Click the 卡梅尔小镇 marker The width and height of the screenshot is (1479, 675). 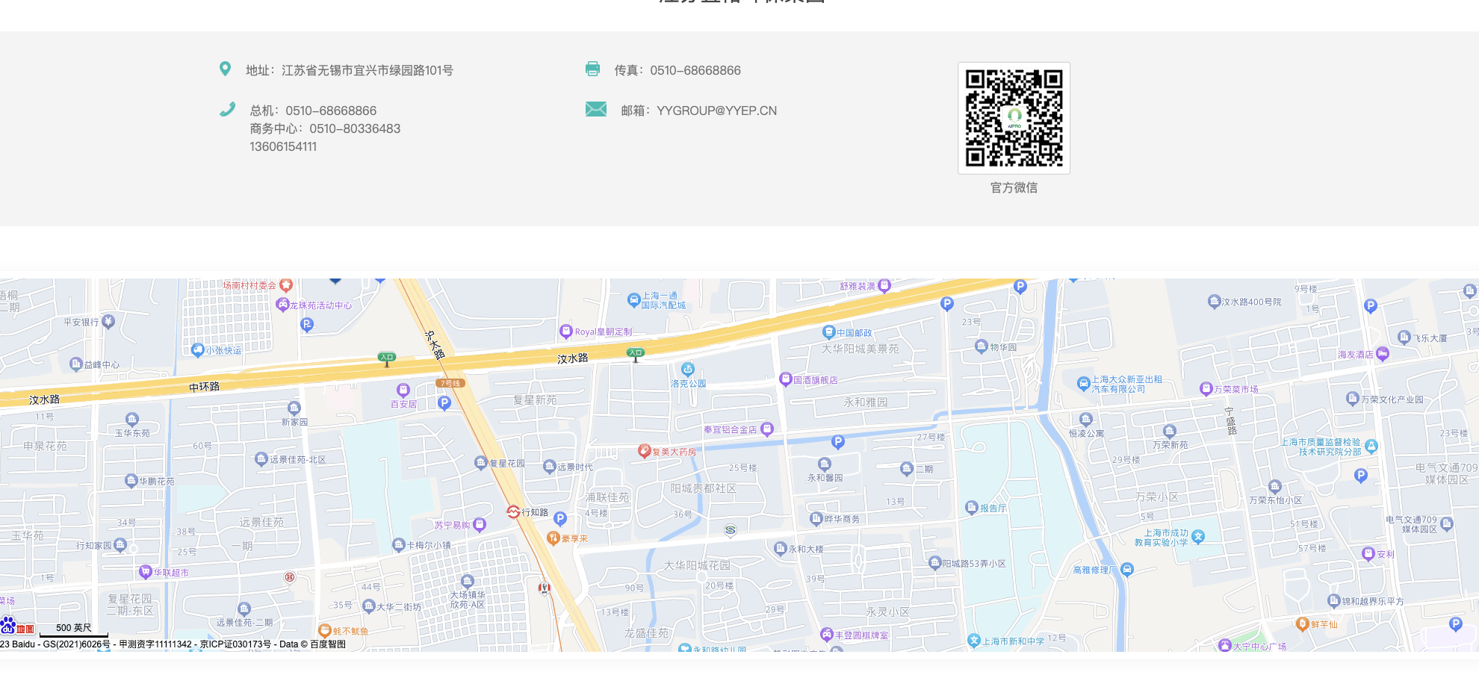(398, 545)
